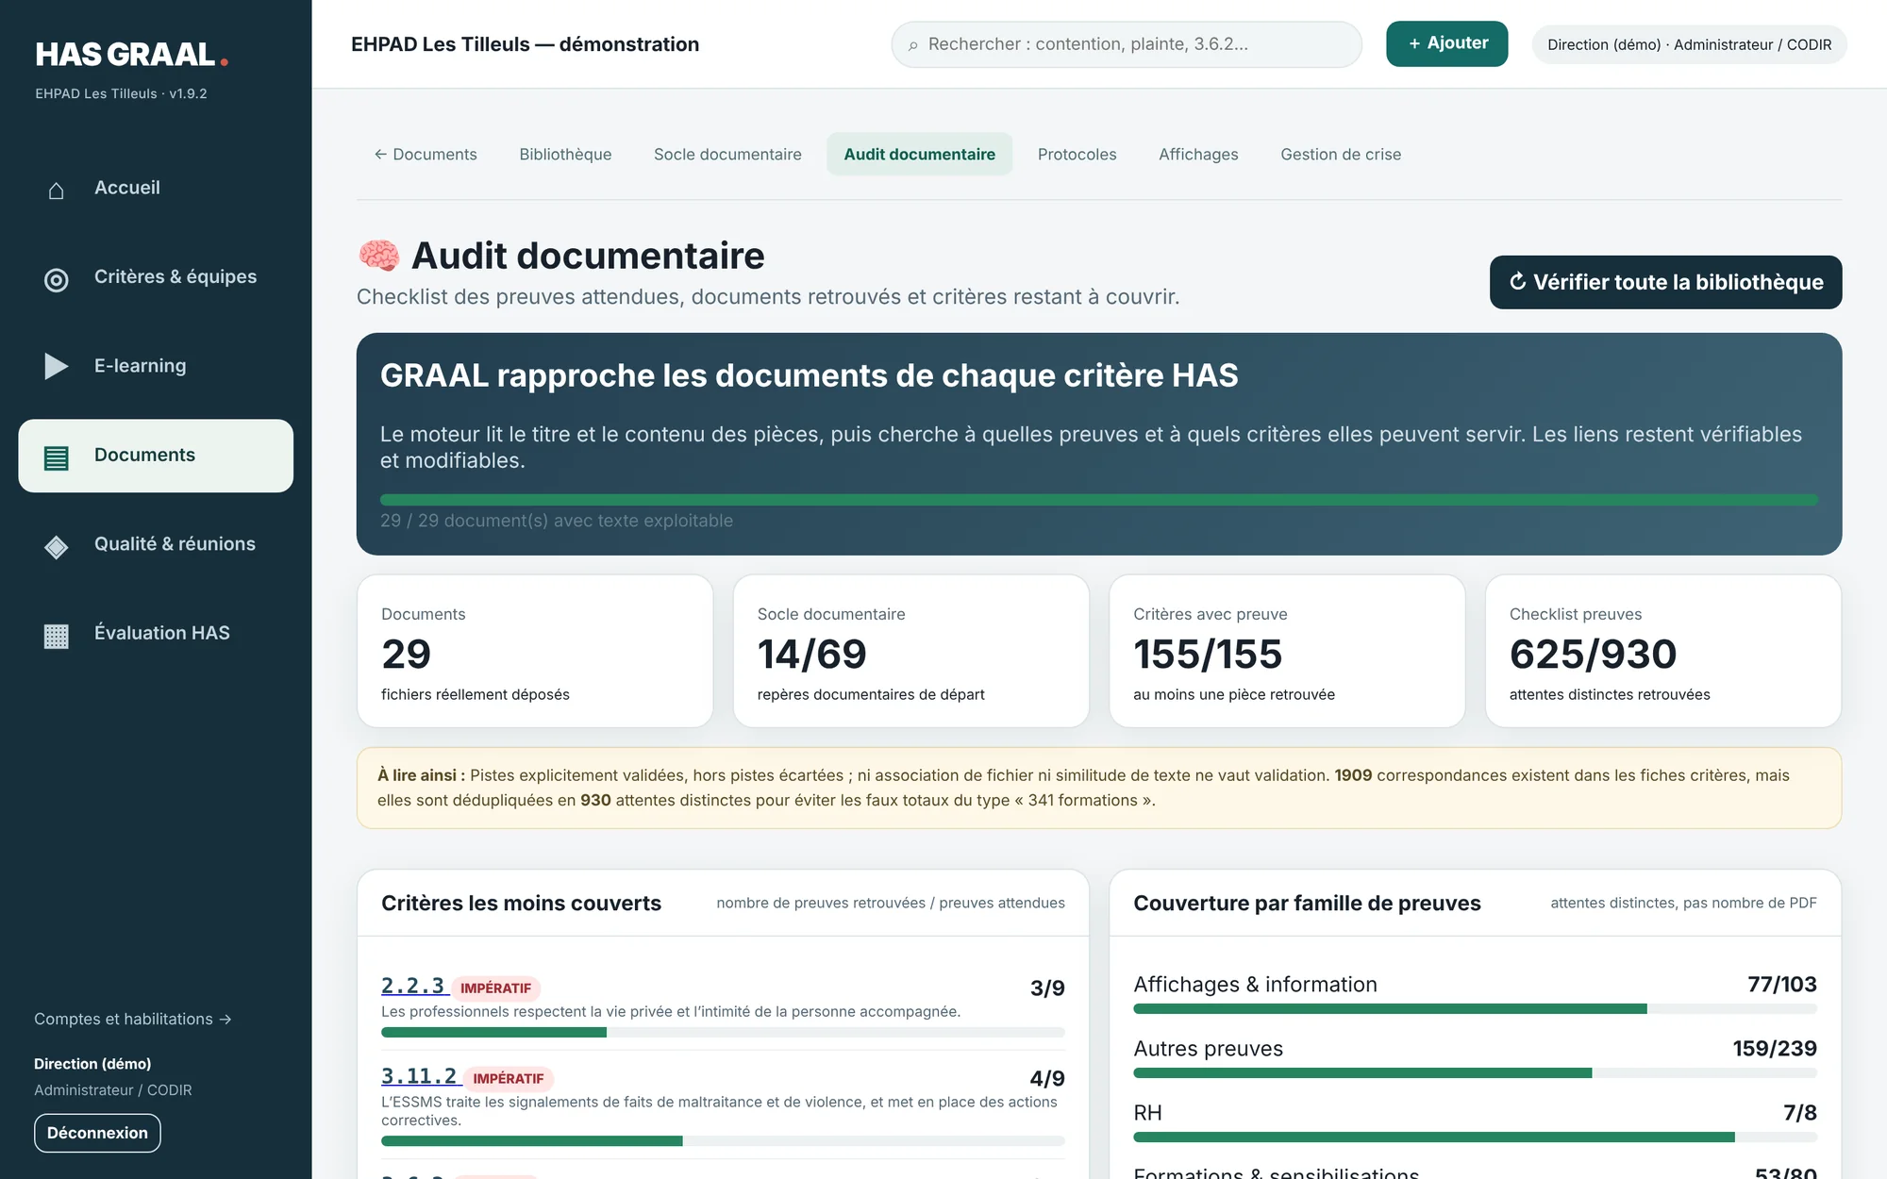
Task: Click the Autres preuves 159/239 row
Action: point(1475,1057)
